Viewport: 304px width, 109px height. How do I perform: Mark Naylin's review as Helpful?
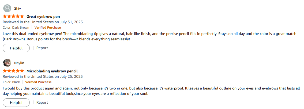(x=16, y=103)
